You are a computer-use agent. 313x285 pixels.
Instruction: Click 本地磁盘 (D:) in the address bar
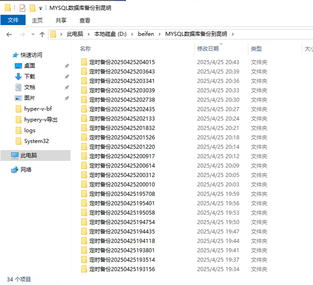(110, 34)
